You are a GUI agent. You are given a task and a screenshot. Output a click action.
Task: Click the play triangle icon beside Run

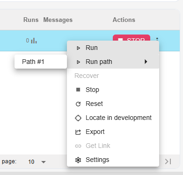coord(78,48)
